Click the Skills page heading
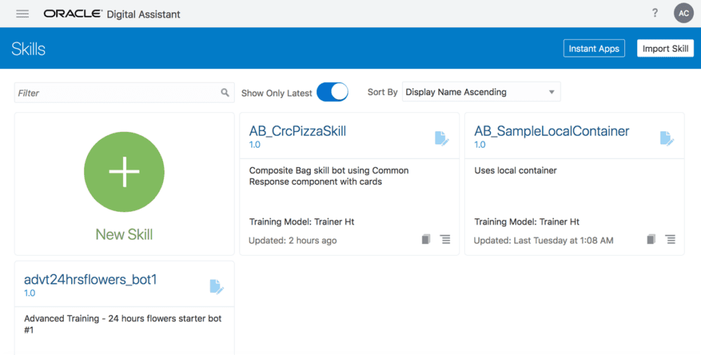 point(29,49)
